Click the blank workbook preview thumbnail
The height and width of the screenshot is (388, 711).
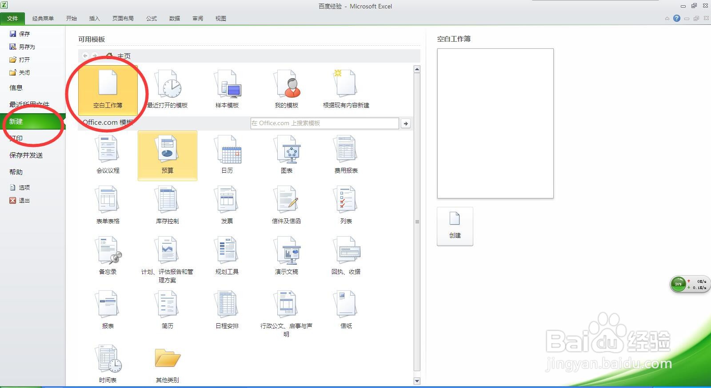click(x=495, y=123)
